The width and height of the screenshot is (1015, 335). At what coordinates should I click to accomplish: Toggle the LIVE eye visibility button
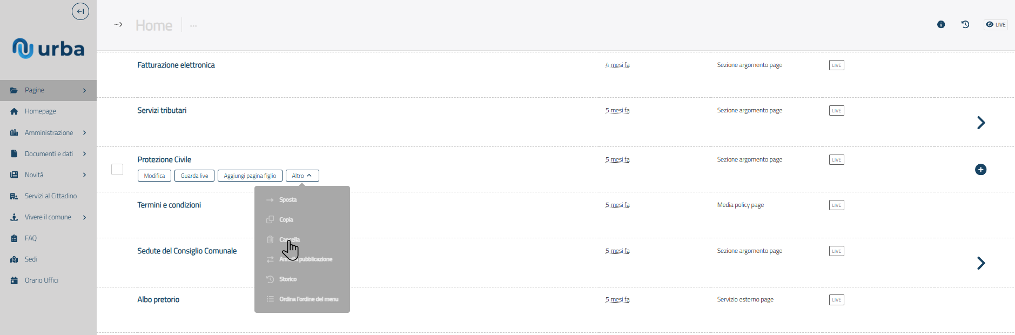(x=996, y=24)
